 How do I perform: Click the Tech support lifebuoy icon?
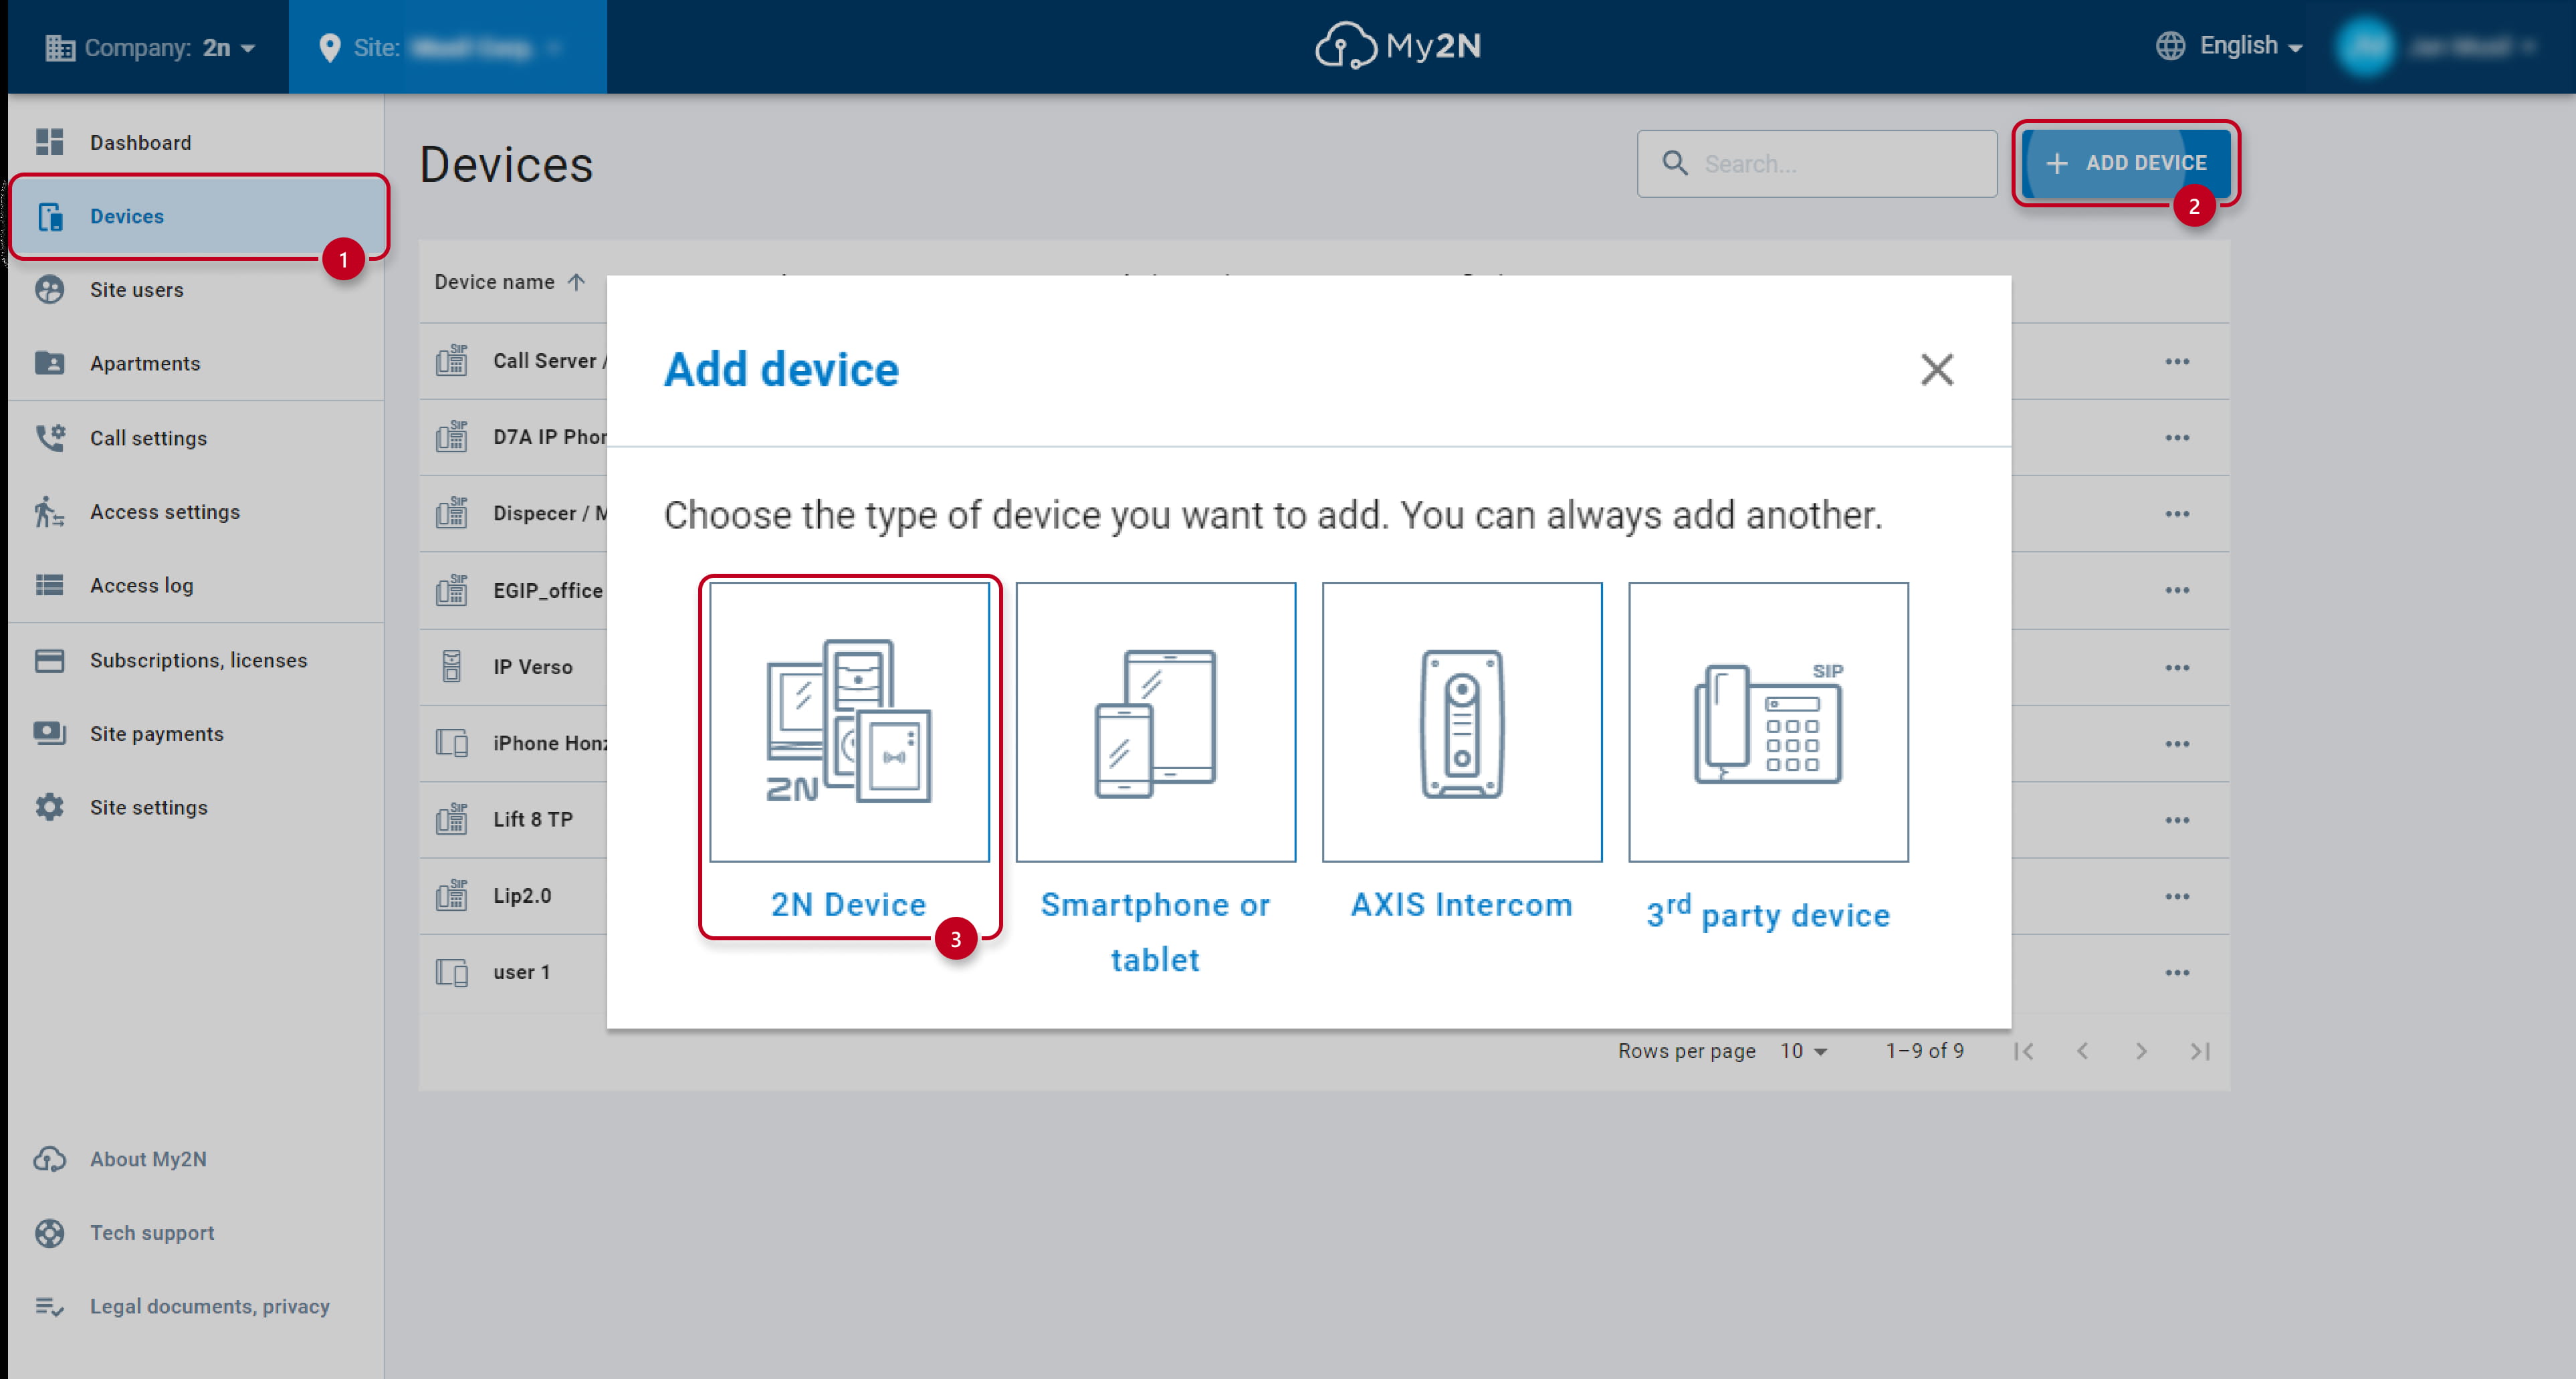pyautogui.click(x=49, y=1233)
